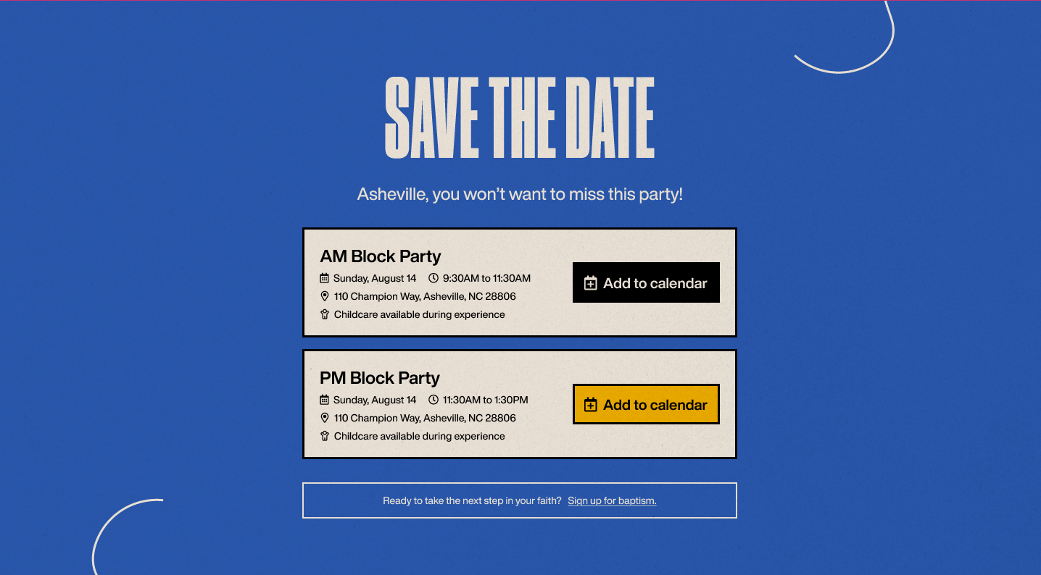This screenshot has height=575, width=1041.
Task: Select the map pin icon in AM Block Party
Action: pyautogui.click(x=325, y=296)
